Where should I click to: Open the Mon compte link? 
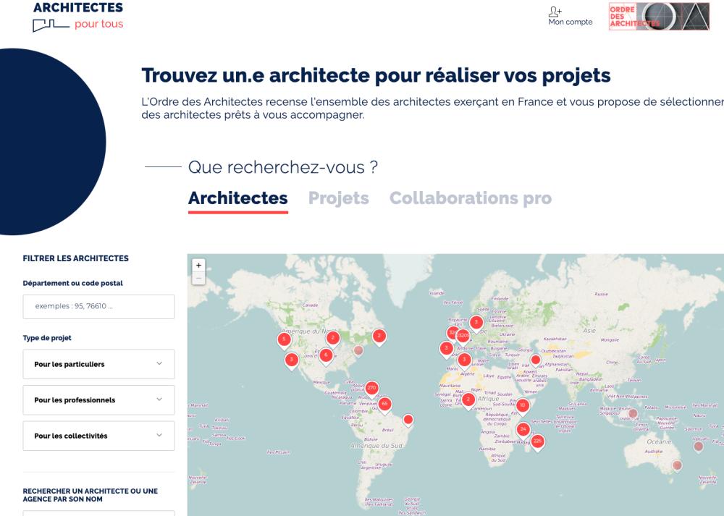point(571,22)
